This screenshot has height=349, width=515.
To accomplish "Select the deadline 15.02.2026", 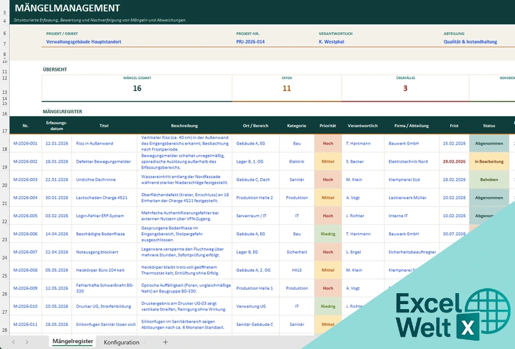I will (x=454, y=143).
